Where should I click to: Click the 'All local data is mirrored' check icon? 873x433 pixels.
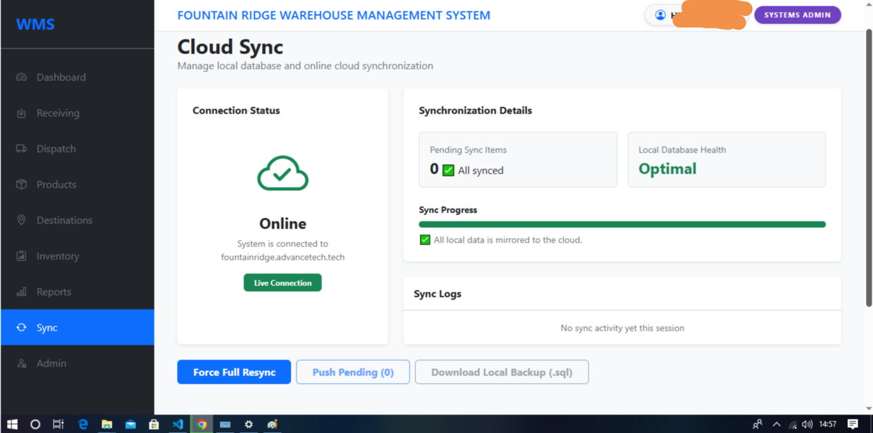[425, 240]
